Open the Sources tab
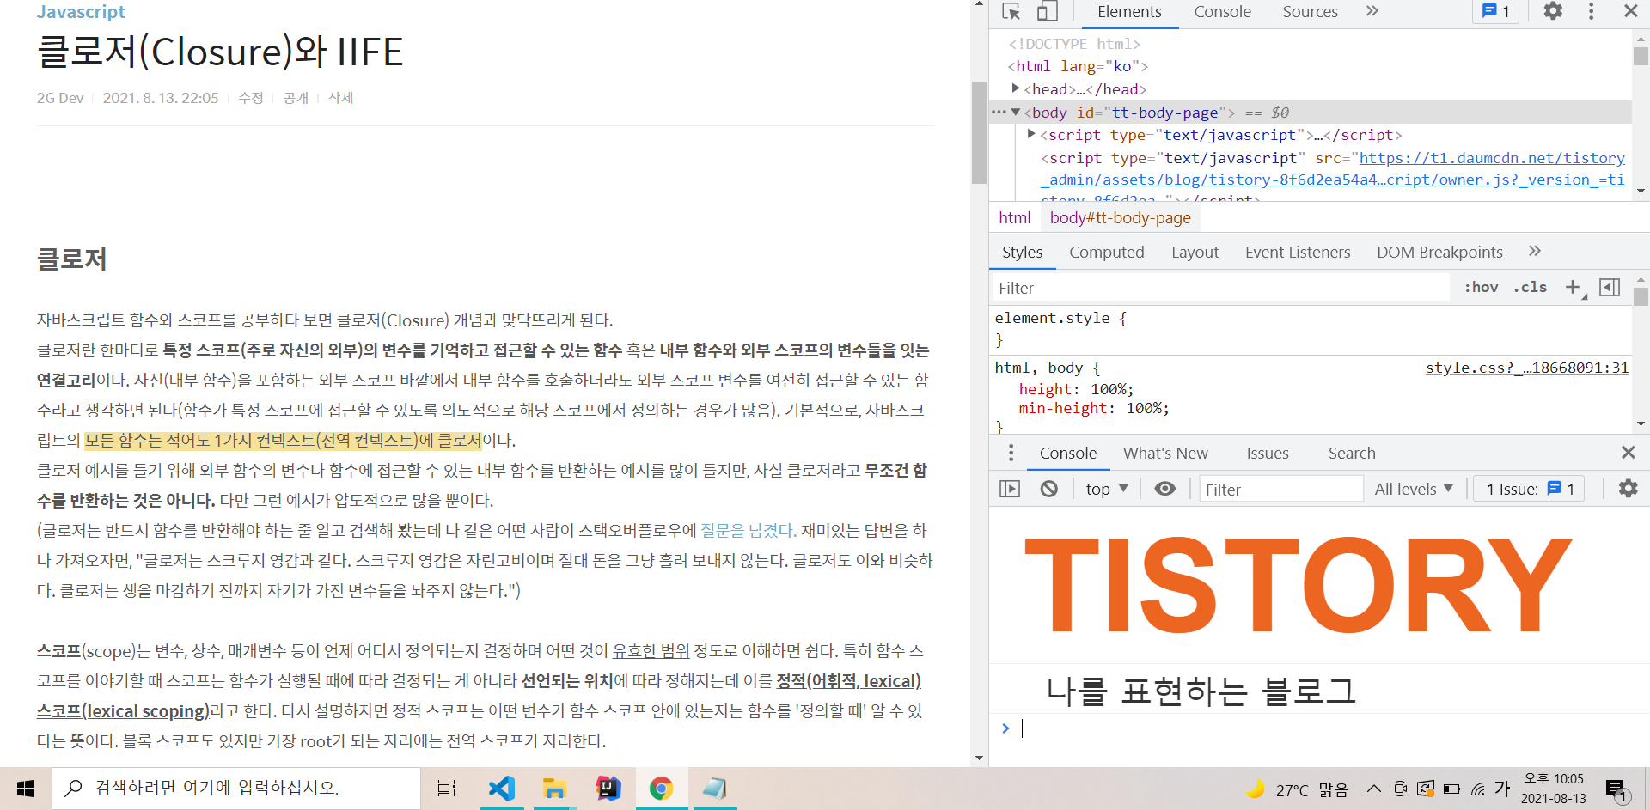1650x810 pixels. 1310,12
